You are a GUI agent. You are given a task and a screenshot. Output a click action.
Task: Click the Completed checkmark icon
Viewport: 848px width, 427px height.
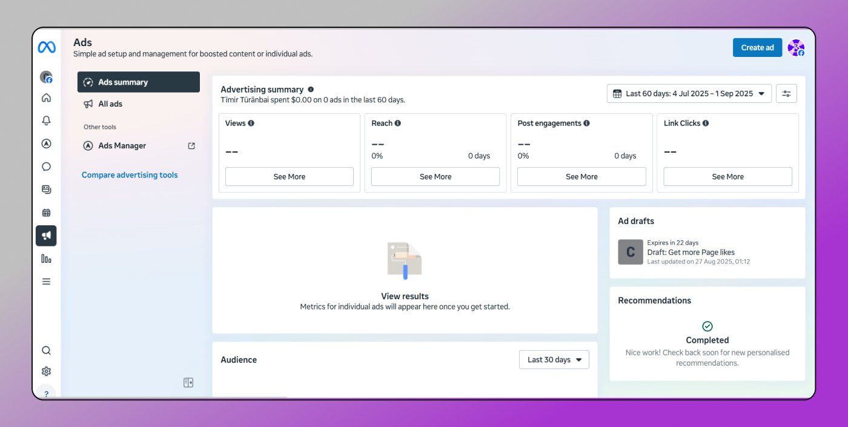pyautogui.click(x=707, y=326)
